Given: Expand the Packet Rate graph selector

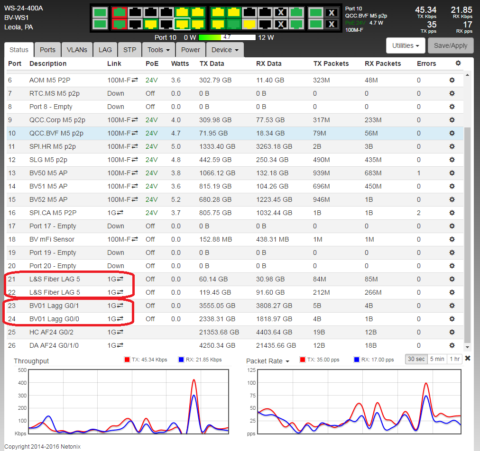Looking at the screenshot, I should (x=268, y=361).
